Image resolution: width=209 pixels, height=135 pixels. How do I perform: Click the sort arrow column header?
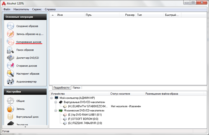[53, 15]
